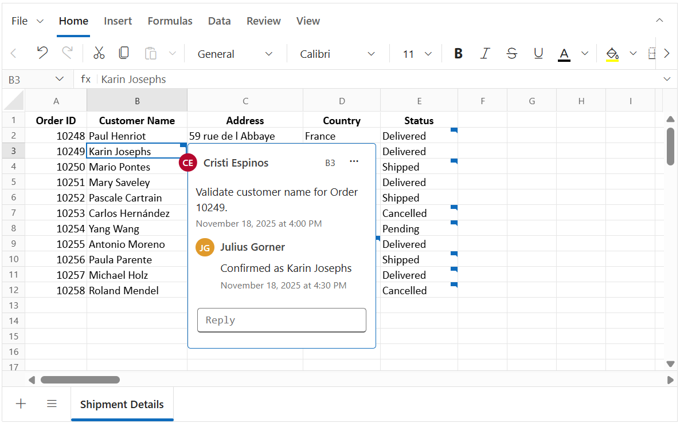Open the borders icon
Screen dimensions: 680x423
[651, 54]
